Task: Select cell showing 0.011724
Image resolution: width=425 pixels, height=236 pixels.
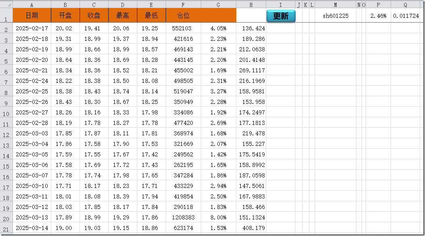Action: pyautogui.click(x=406, y=16)
